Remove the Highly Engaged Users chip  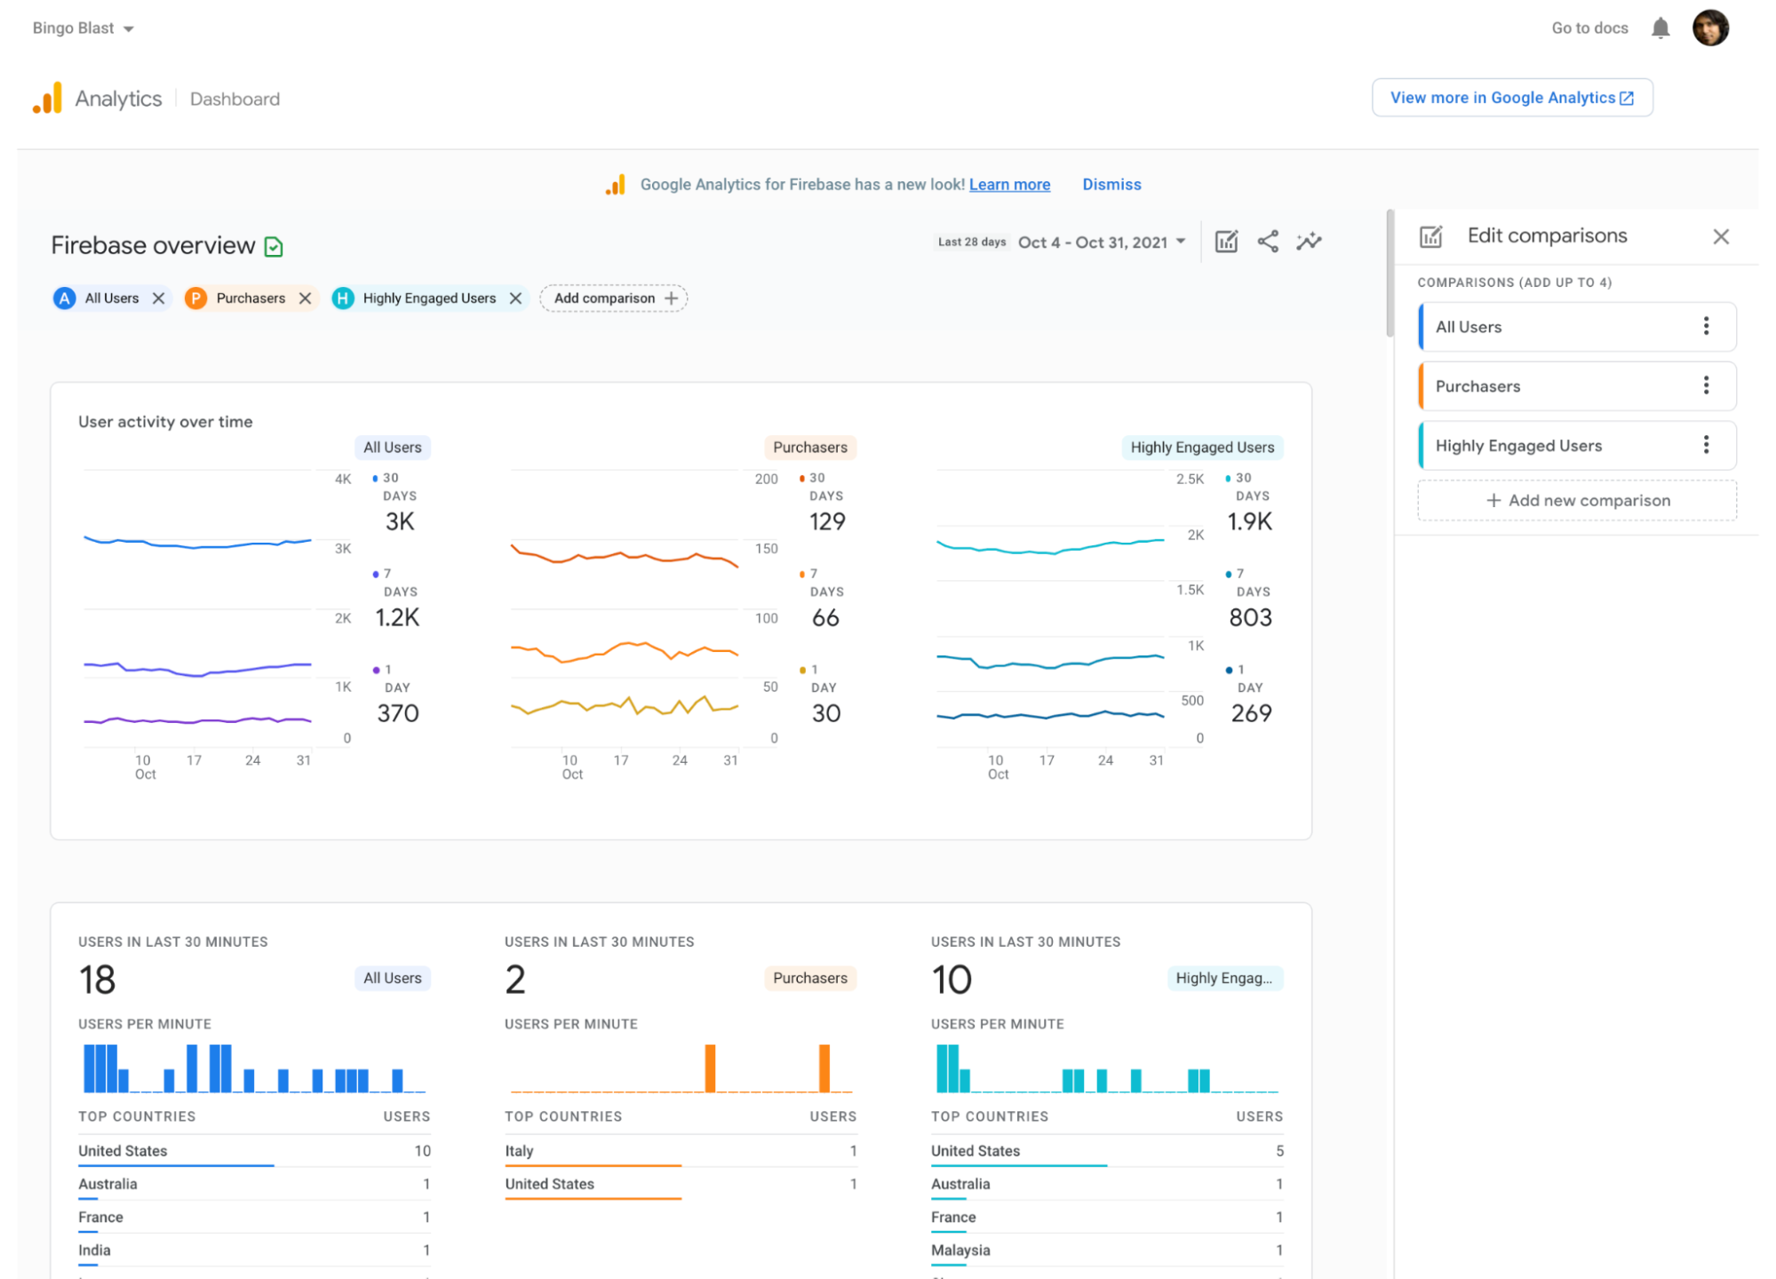pyautogui.click(x=515, y=298)
